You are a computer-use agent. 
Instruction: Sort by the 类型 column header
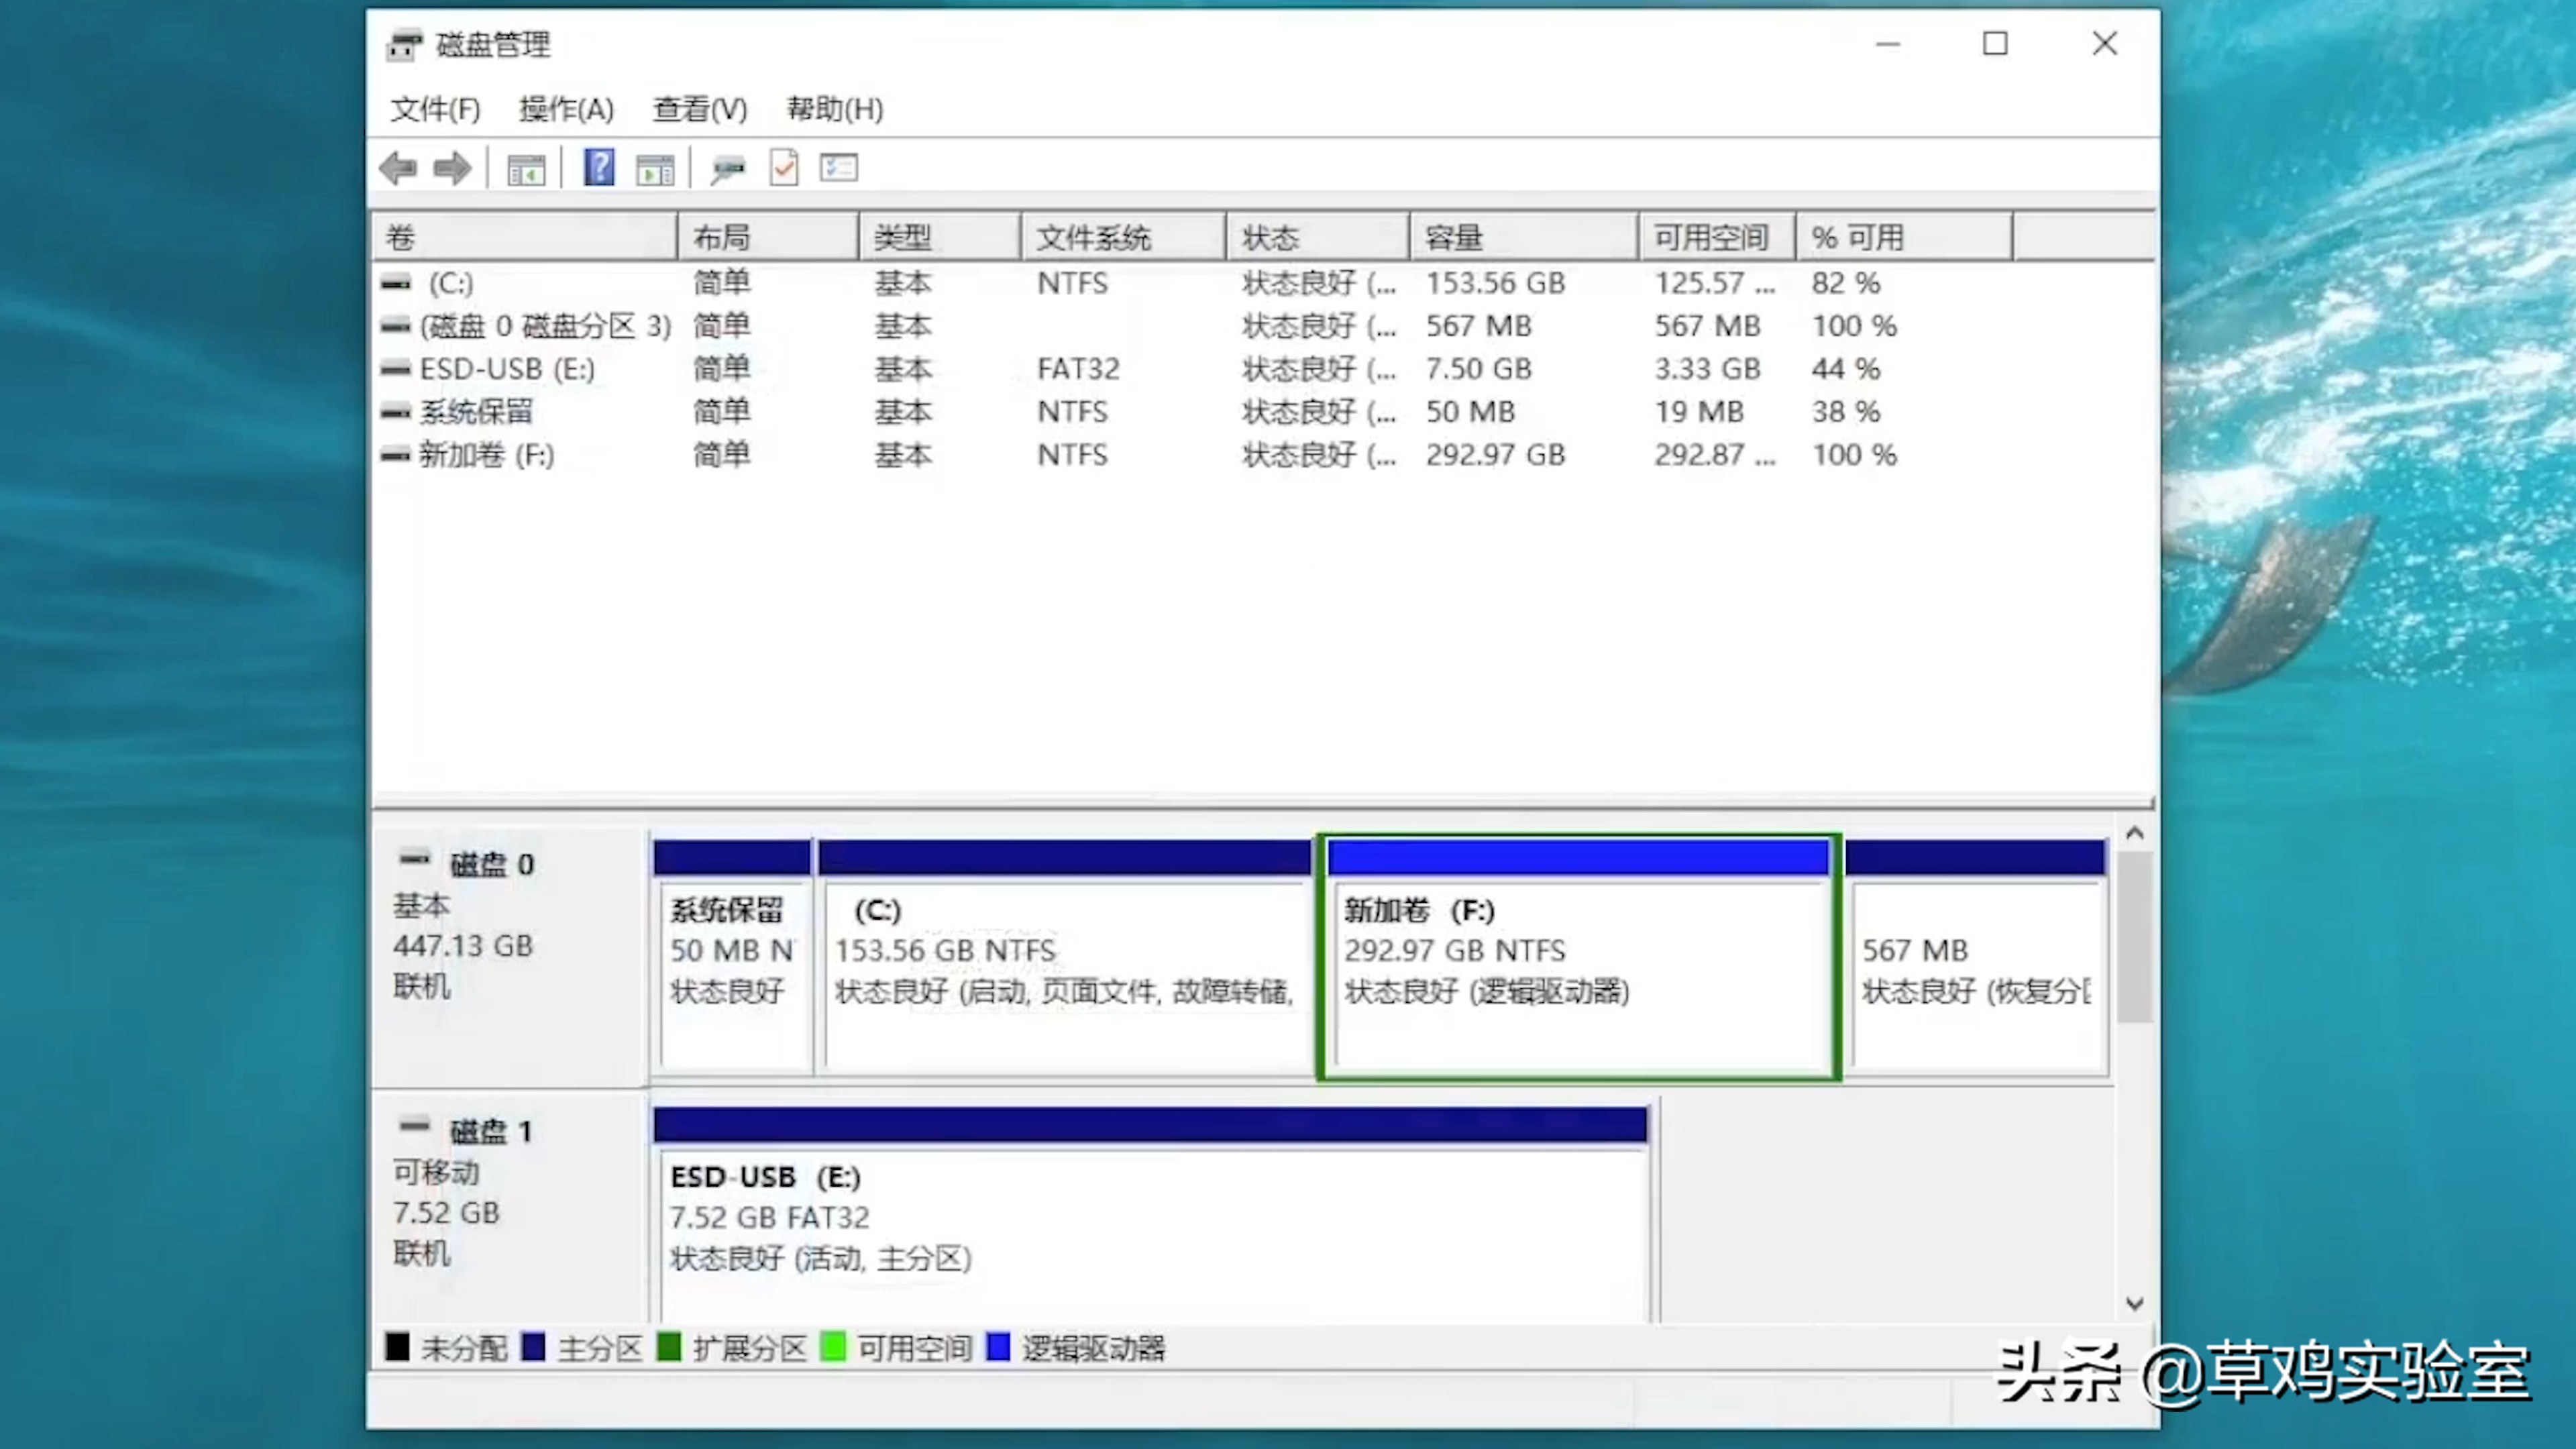pyautogui.click(x=940, y=238)
